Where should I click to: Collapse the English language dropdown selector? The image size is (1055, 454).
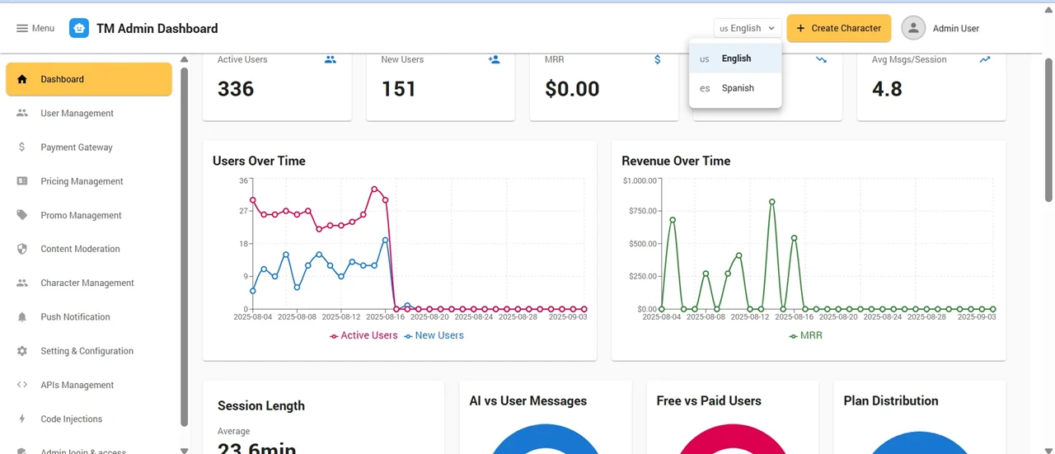(747, 28)
